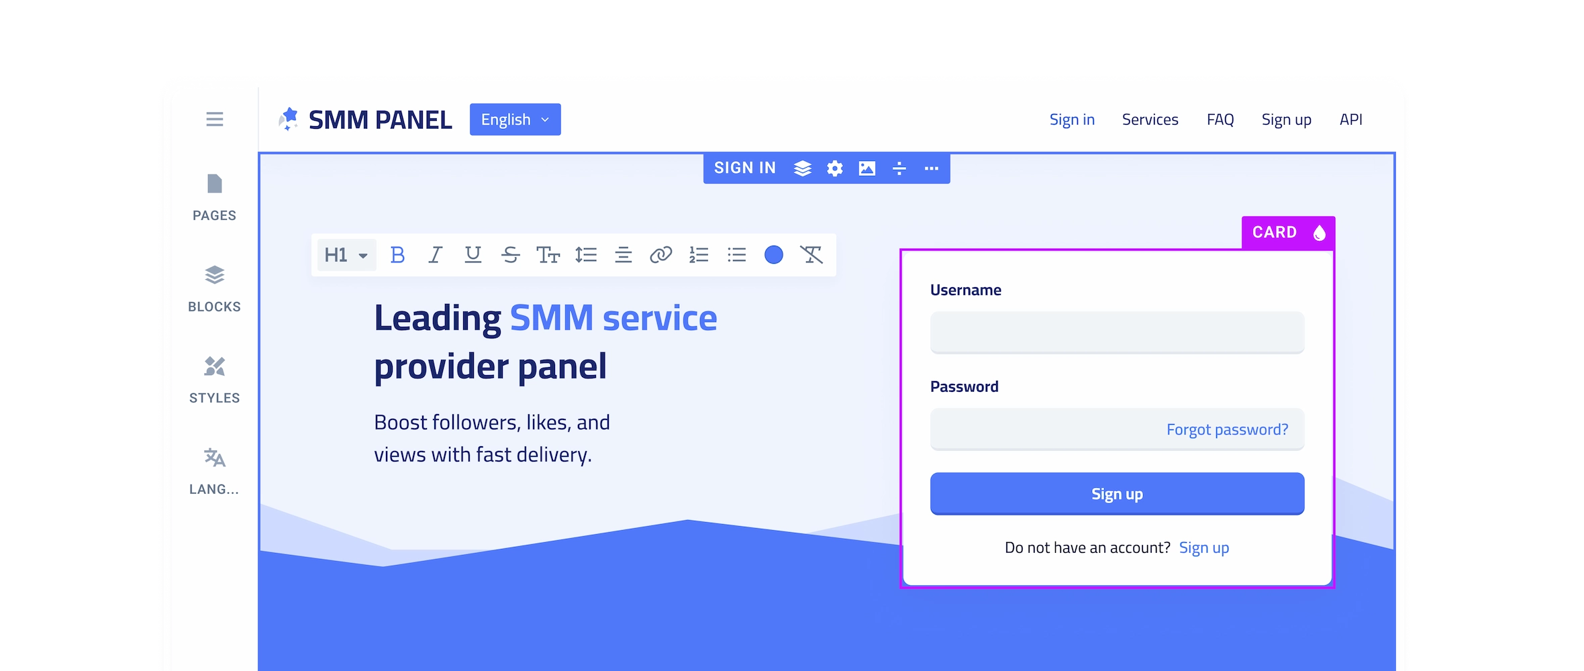
Task: Open the line height tool
Action: click(585, 255)
